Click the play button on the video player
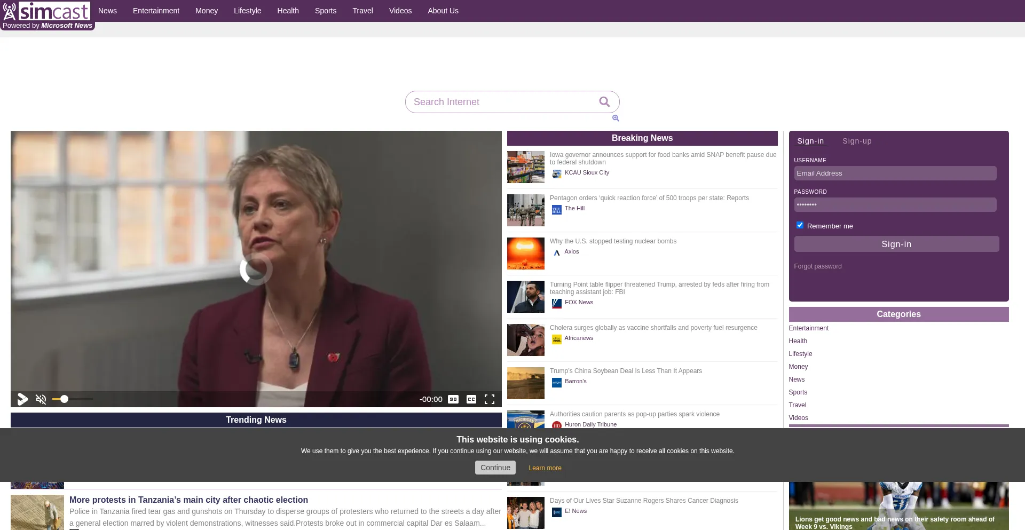The height and width of the screenshot is (530, 1025). [22, 399]
